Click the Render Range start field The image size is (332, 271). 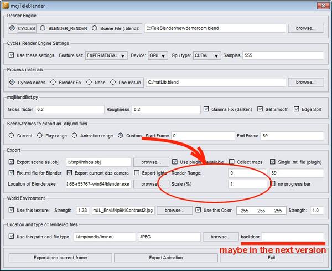[x=247, y=173]
